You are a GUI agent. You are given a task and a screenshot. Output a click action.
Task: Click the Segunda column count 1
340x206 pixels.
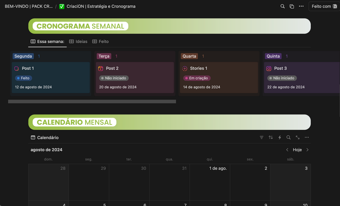tap(39, 56)
